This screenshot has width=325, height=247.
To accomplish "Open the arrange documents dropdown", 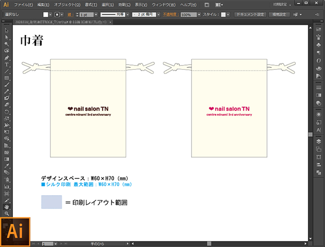I will (219, 5).
